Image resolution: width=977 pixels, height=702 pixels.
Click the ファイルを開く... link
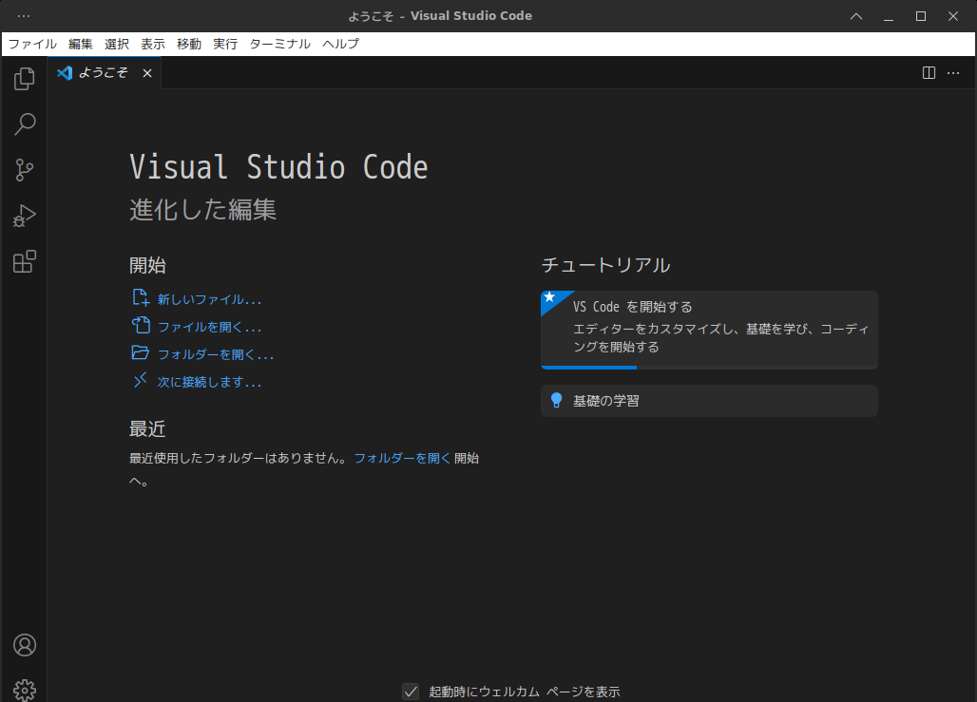[209, 327]
